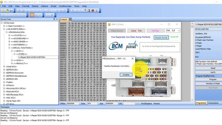The width and height of the screenshot is (222, 125).
Task: Click the eraser icon in the toolbar
Action: click(85, 11)
